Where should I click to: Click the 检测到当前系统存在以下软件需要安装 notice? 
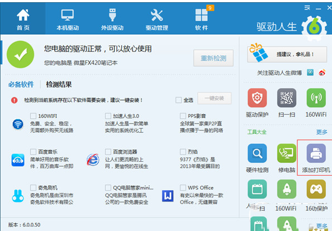(83, 100)
